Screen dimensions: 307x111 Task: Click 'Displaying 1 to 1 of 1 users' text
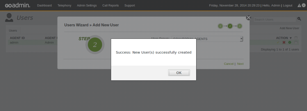coord(280,50)
